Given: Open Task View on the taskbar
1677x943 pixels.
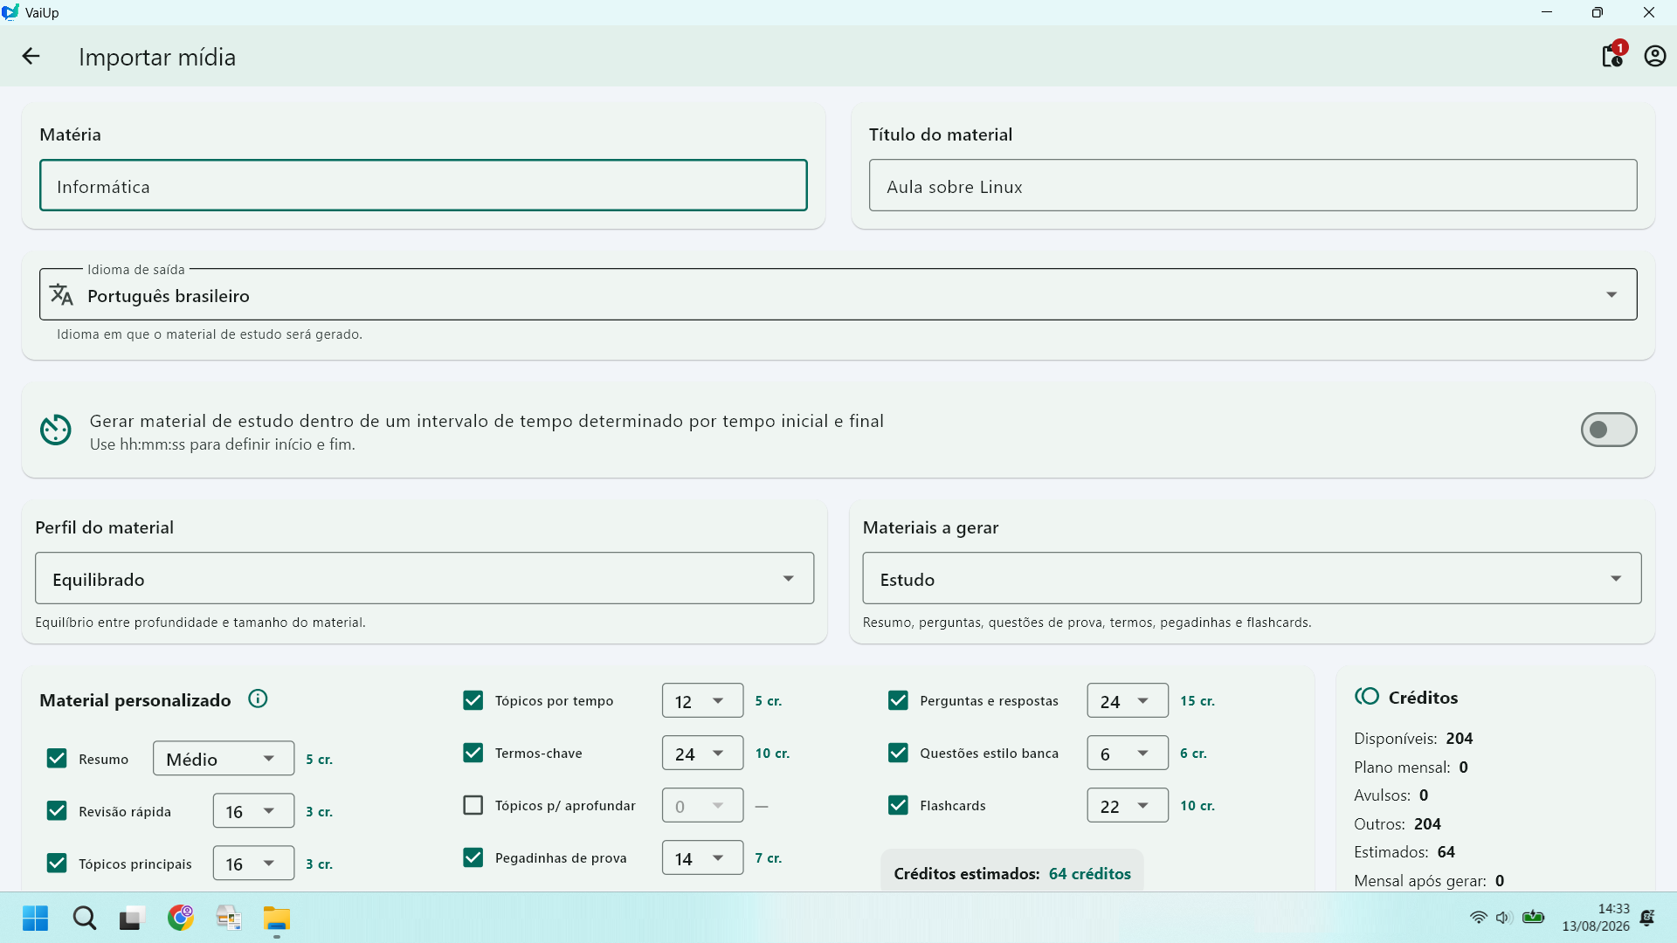Looking at the screenshot, I should (x=131, y=919).
